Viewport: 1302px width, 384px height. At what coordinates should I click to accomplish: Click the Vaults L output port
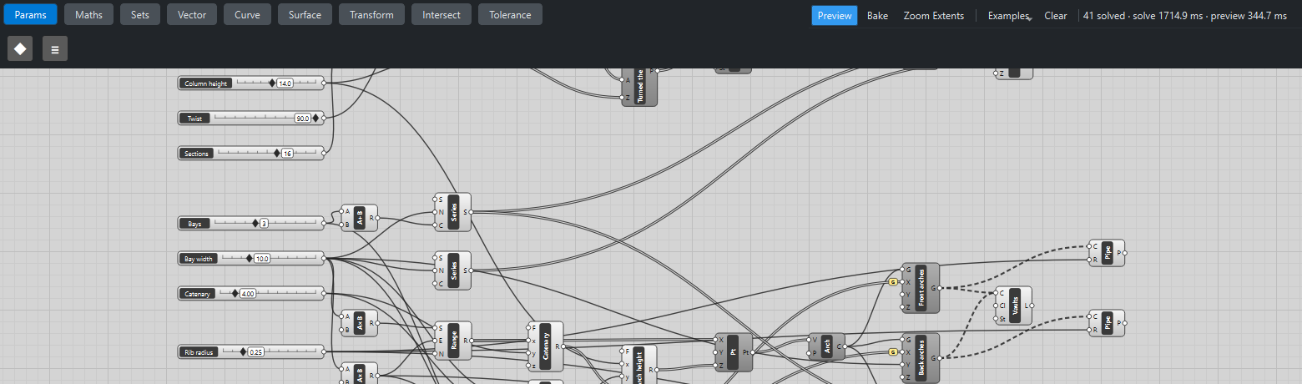[x=1032, y=306]
